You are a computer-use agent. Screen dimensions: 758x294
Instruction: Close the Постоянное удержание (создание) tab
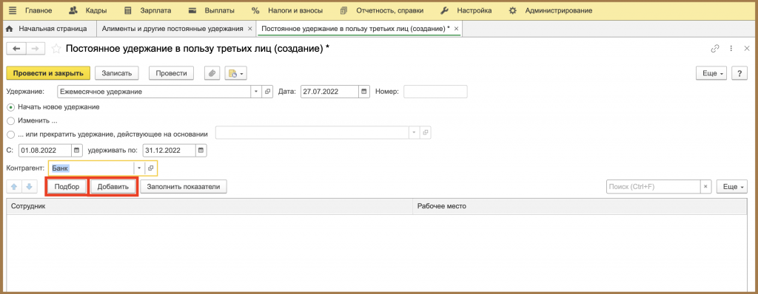point(456,29)
